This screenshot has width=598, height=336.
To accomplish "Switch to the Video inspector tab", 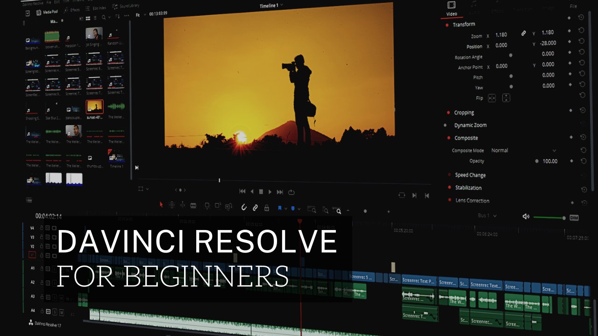I will point(451,10).
